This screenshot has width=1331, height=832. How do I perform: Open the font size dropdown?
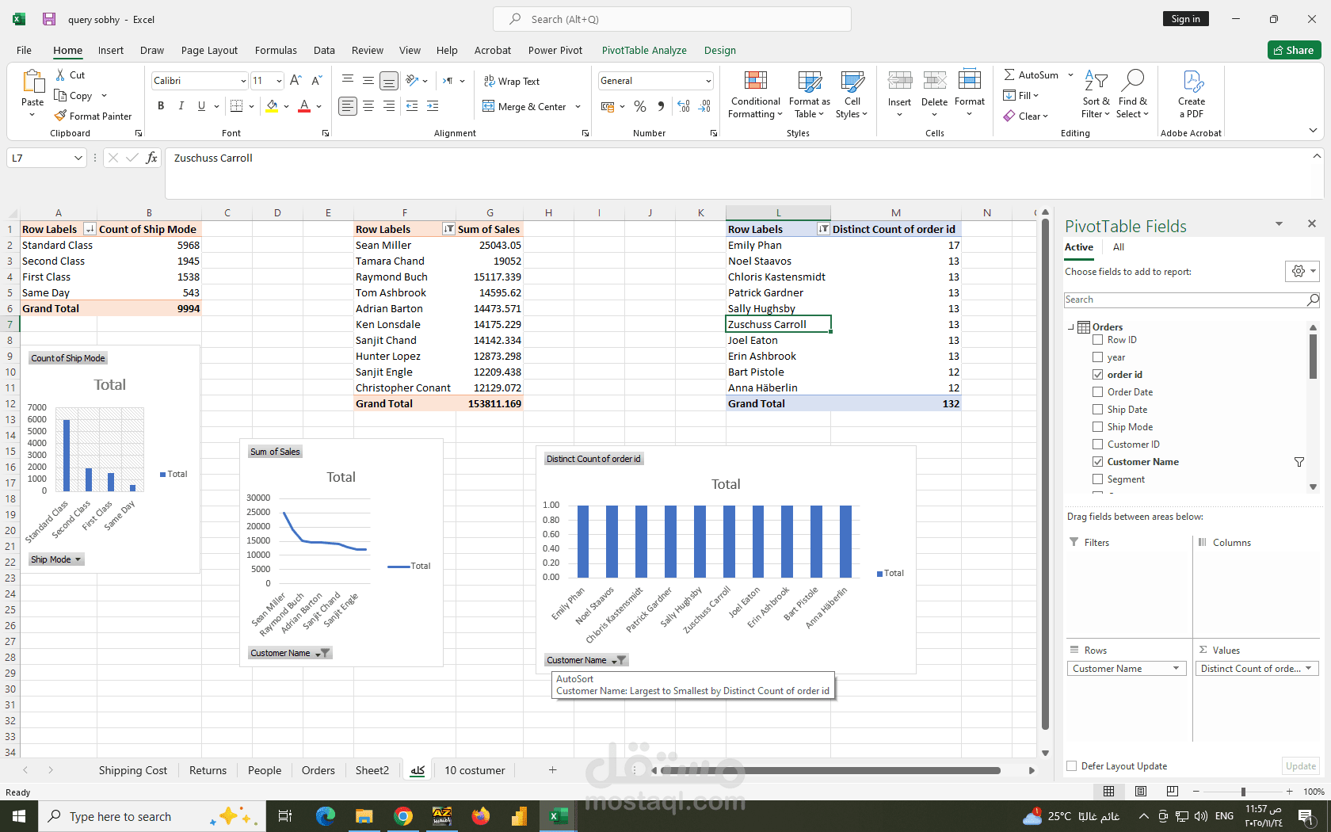279,81
